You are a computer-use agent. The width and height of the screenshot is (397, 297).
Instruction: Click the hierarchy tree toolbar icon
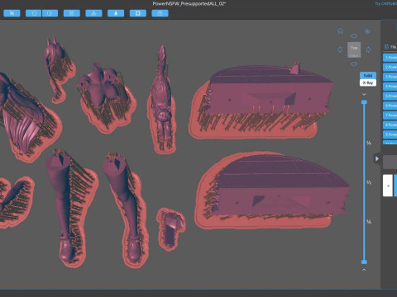pos(93,13)
